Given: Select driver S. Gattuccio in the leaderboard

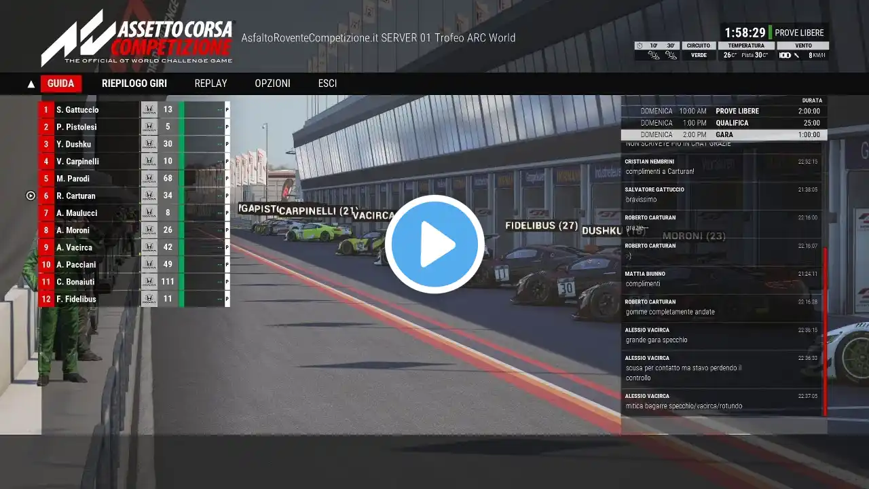Looking at the screenshot, I should point(77,109).
